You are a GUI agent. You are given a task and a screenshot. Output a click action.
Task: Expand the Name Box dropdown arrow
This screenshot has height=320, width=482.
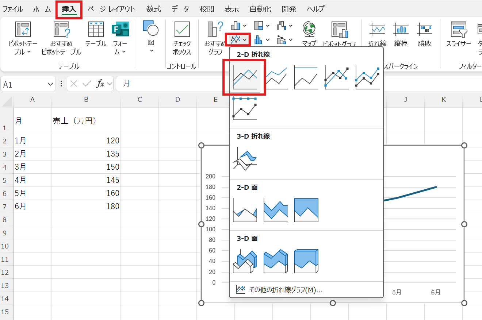pos(50,84)
